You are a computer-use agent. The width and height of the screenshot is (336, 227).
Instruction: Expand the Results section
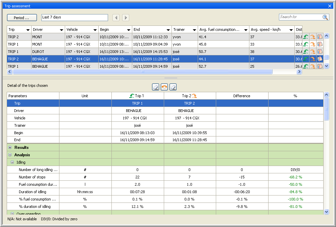[x=10, y=148]
